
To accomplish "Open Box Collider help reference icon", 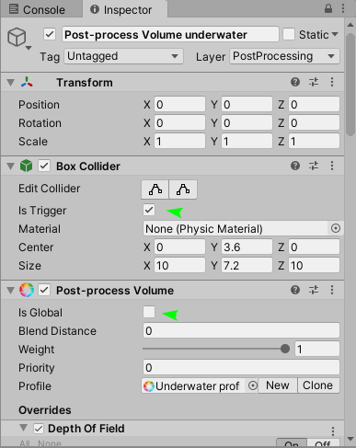I will pyautogui.click(x=295, y=166).
